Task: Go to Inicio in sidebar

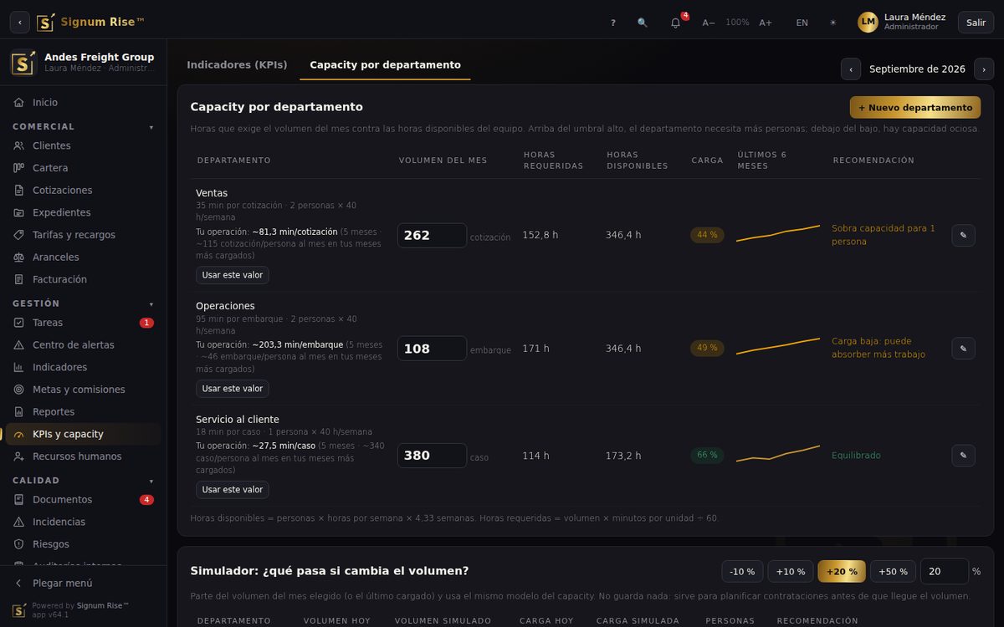Action: (84, 102)
